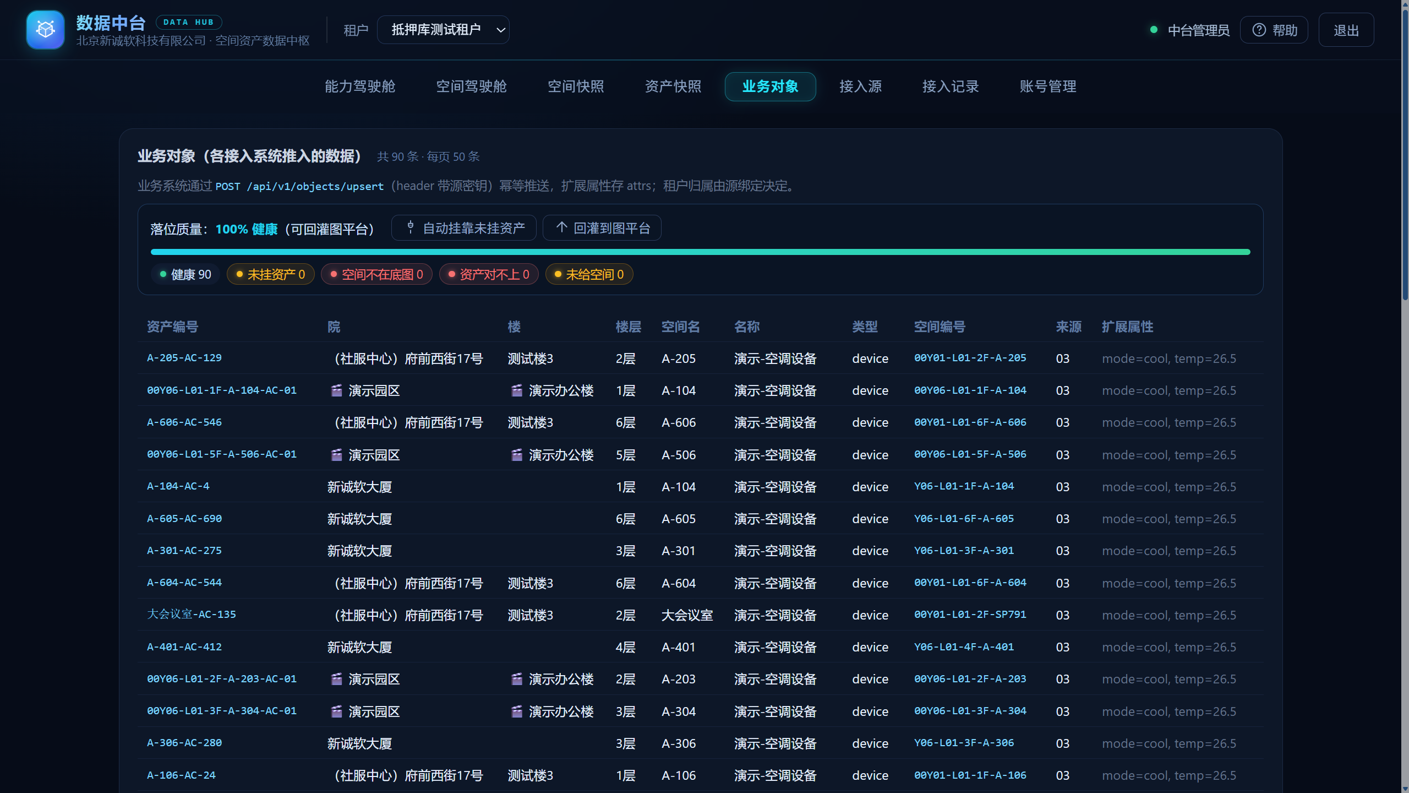Click the 回灌到图平台 button
This screenshot has width=1409, height=793.
[602, 227]
